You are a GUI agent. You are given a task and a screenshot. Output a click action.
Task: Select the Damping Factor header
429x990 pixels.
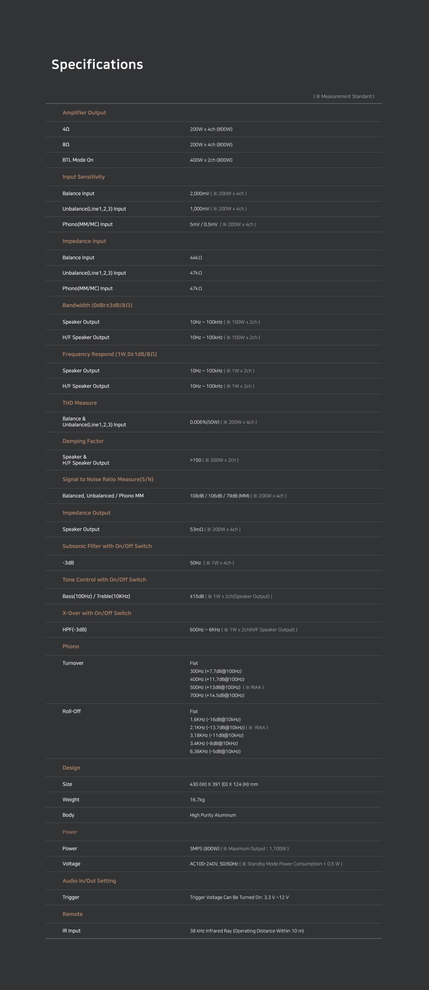[x=83, y=441]
